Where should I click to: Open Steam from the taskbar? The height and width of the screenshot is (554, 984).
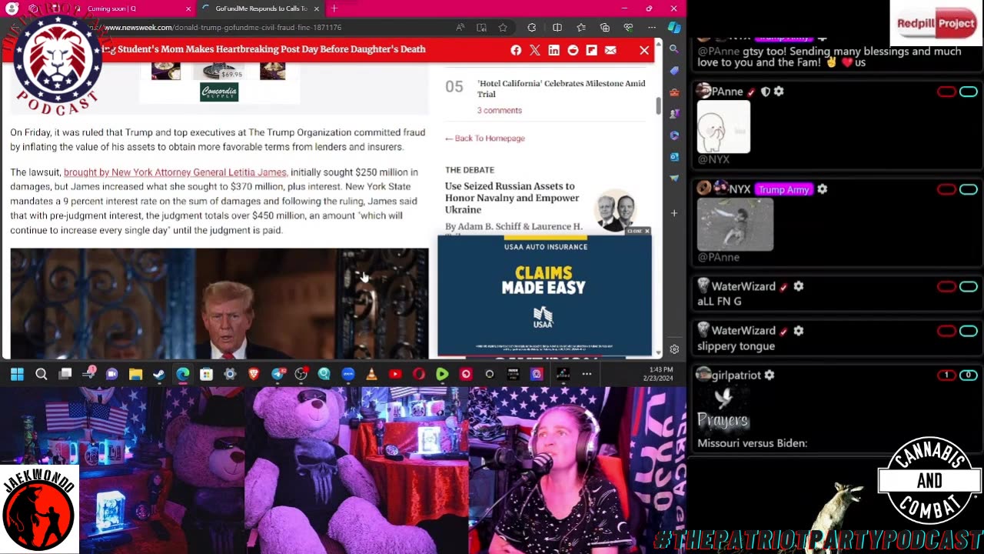pyautogui.click(x=159, y=374)
